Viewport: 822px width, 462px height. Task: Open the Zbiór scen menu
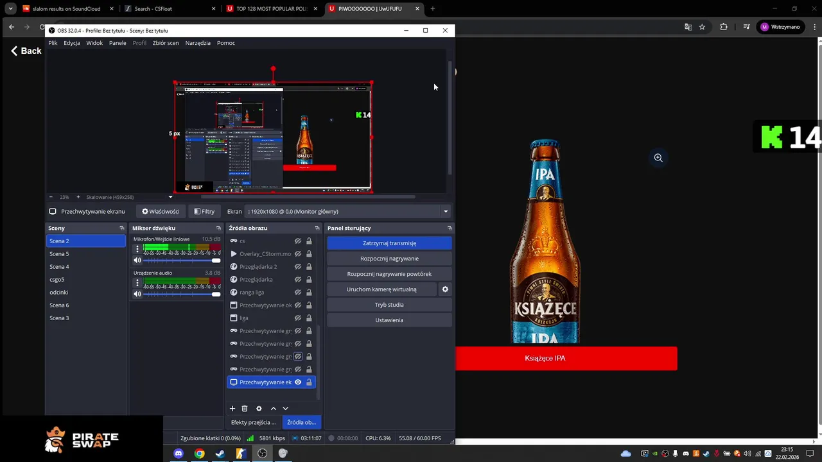pos(166,43)
